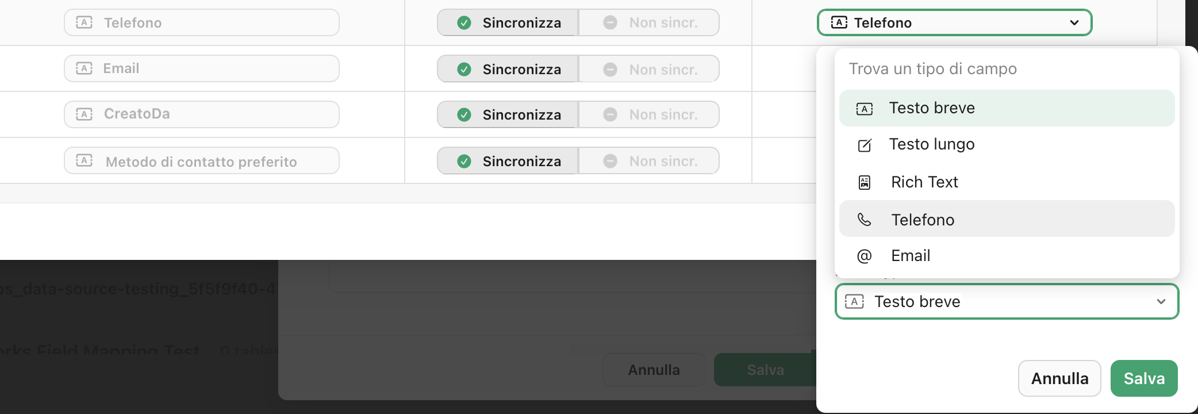The image size is (1198, 414).
Task: Select the Testo lungo pencil icon
Action: (x=864, y=144)
